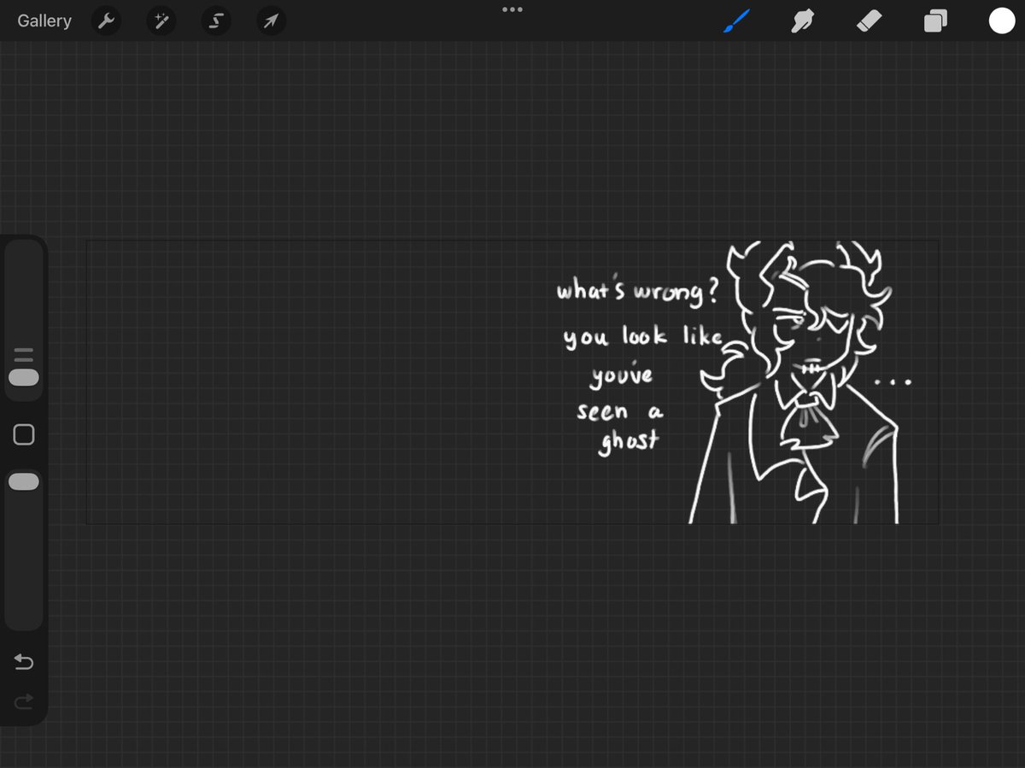Select the Eraser tool
The height and width of the screenshot is (768, 1025).
[869, 21]
